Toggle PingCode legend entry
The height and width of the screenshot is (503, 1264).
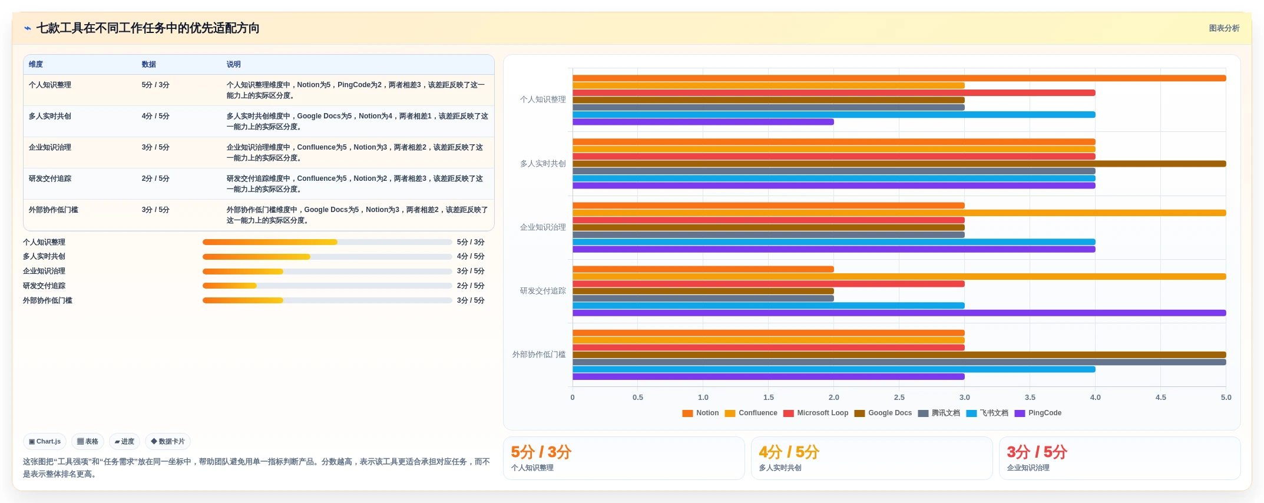[x=1038, y=413]
